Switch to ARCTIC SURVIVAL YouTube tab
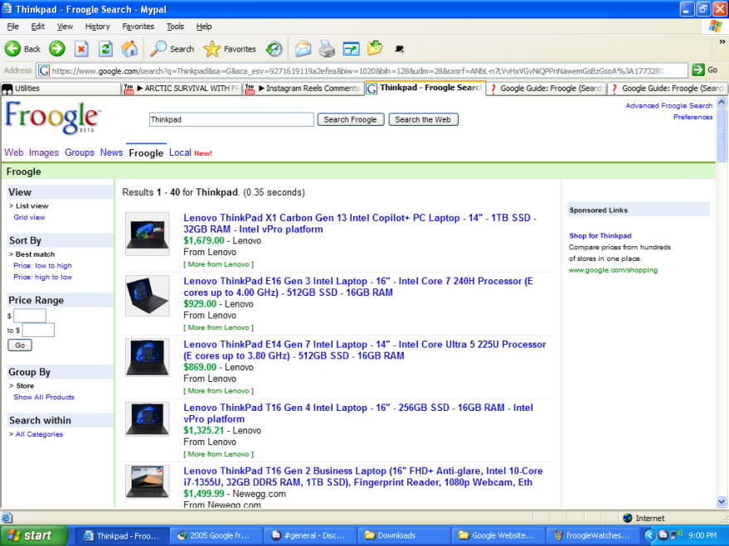Screen dimensions: 729x546 click(182, 88)
